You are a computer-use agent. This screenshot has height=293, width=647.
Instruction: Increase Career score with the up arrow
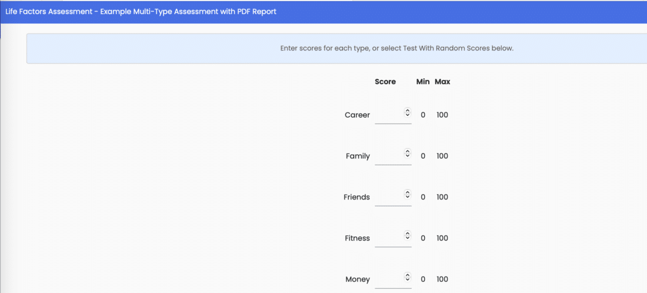pyautogui.click(x=408, y=110)
